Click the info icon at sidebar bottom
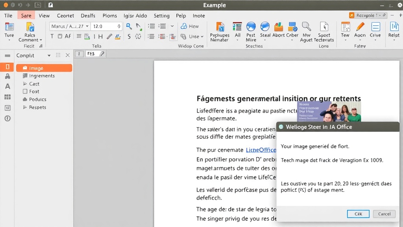Image resolution: width=403 pixels, height=227 pixels. (7, 118)
